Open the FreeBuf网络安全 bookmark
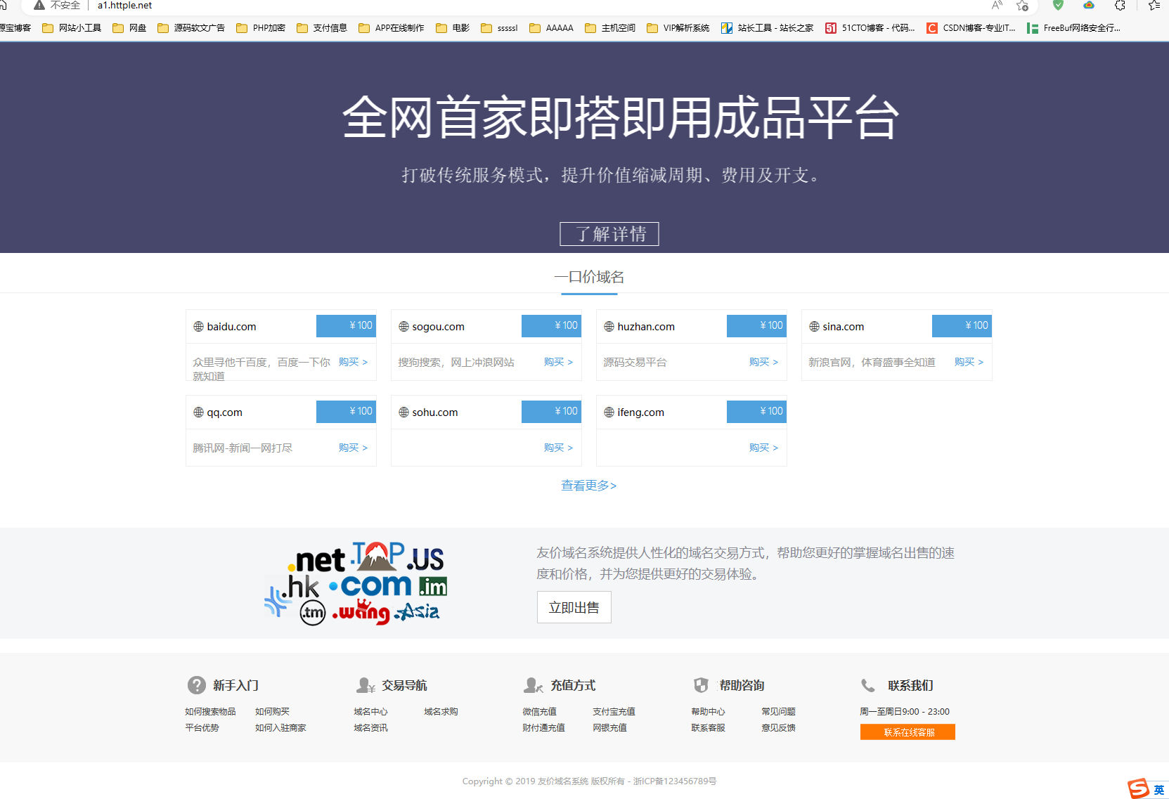The height and width of the screenshot is (799, 1169). click(x=1073, y=28)
